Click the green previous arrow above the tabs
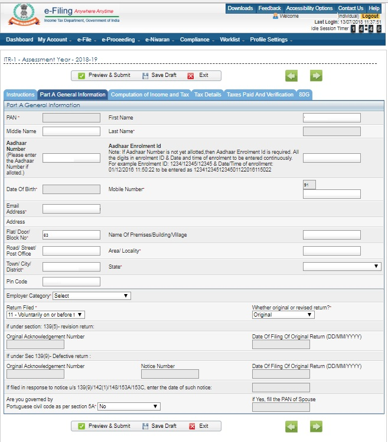388x442 pixels. 291,76
